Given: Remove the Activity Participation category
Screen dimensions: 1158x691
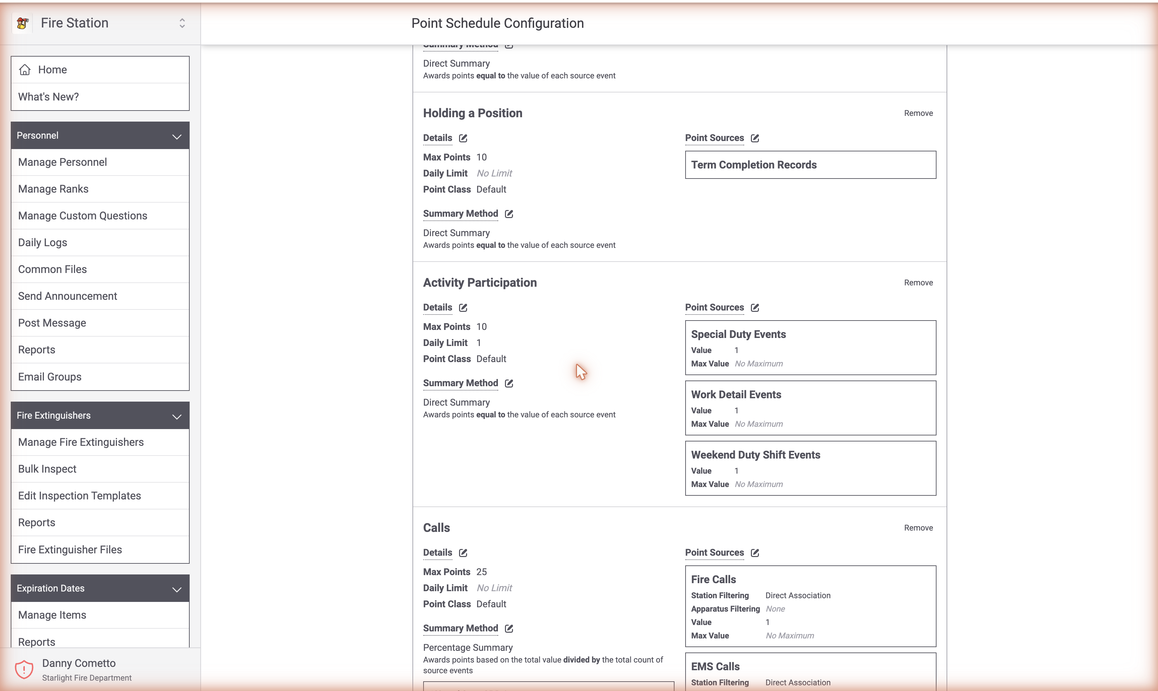Looking at the screenshot, I should click(918, 283).
